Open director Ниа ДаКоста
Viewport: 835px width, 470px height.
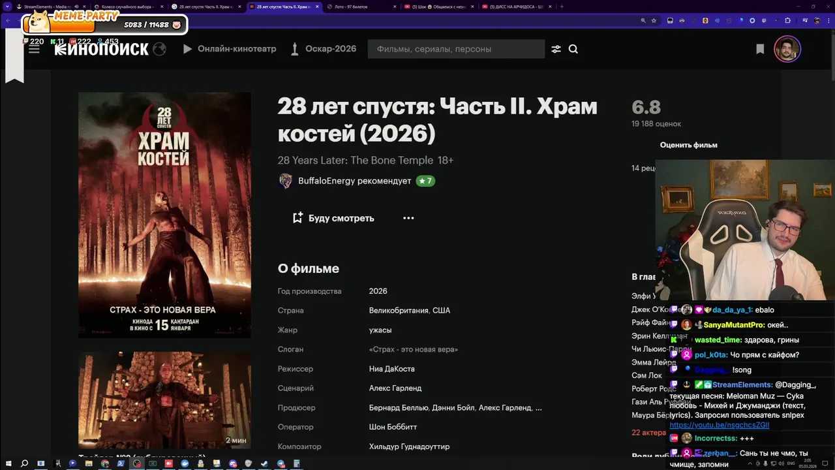pos(392,369)
